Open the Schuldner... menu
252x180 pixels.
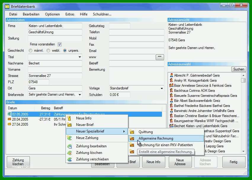[x=102, y=14]
